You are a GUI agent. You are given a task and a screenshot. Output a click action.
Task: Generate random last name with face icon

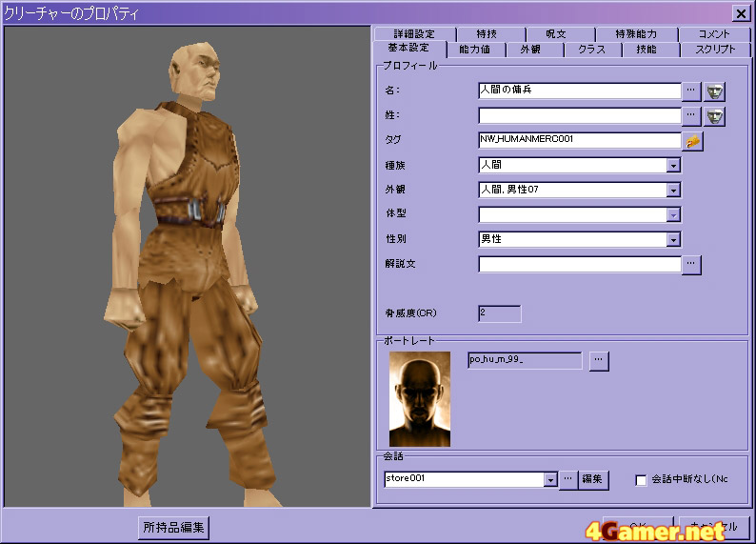(714, 116)
